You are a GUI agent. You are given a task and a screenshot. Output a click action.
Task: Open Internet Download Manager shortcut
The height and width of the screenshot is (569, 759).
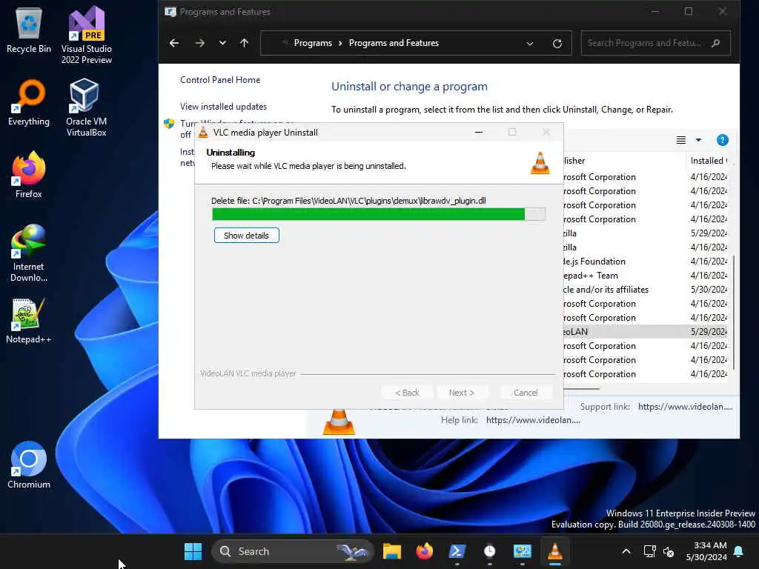pyautogui.click(x=29, y=253)
